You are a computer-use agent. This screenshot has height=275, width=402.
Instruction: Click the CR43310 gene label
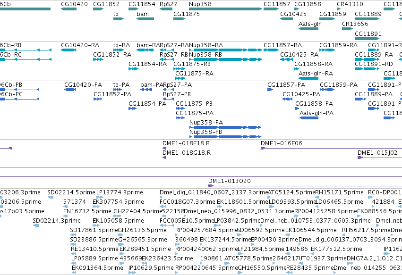350,4
